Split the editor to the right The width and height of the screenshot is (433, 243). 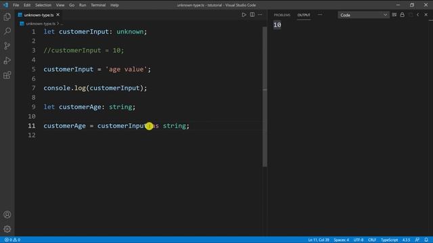coord(252,15)
